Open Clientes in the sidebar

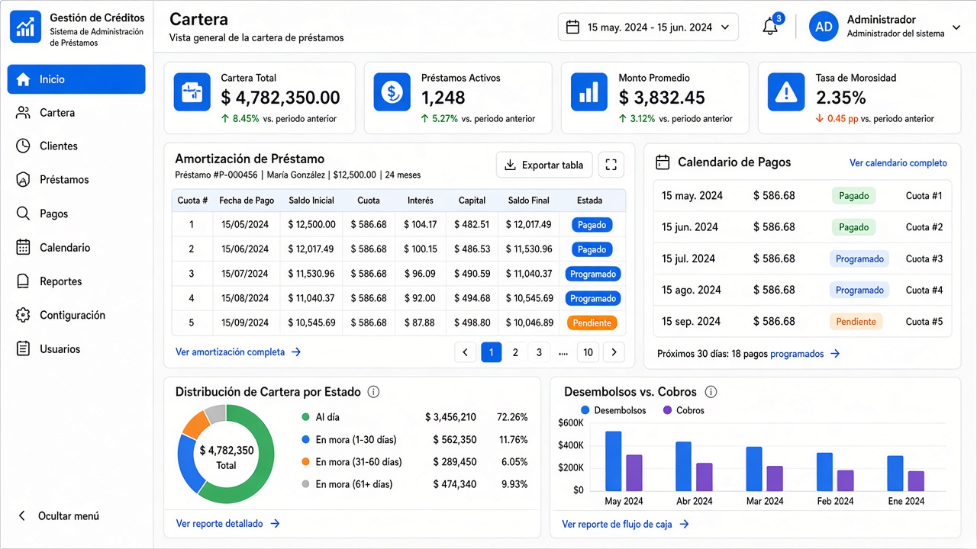coord(76,146)
